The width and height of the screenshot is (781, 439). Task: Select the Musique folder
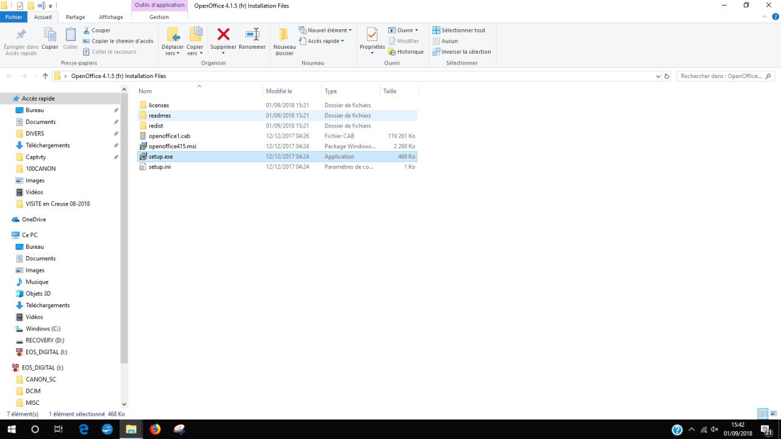click(37, 282)
